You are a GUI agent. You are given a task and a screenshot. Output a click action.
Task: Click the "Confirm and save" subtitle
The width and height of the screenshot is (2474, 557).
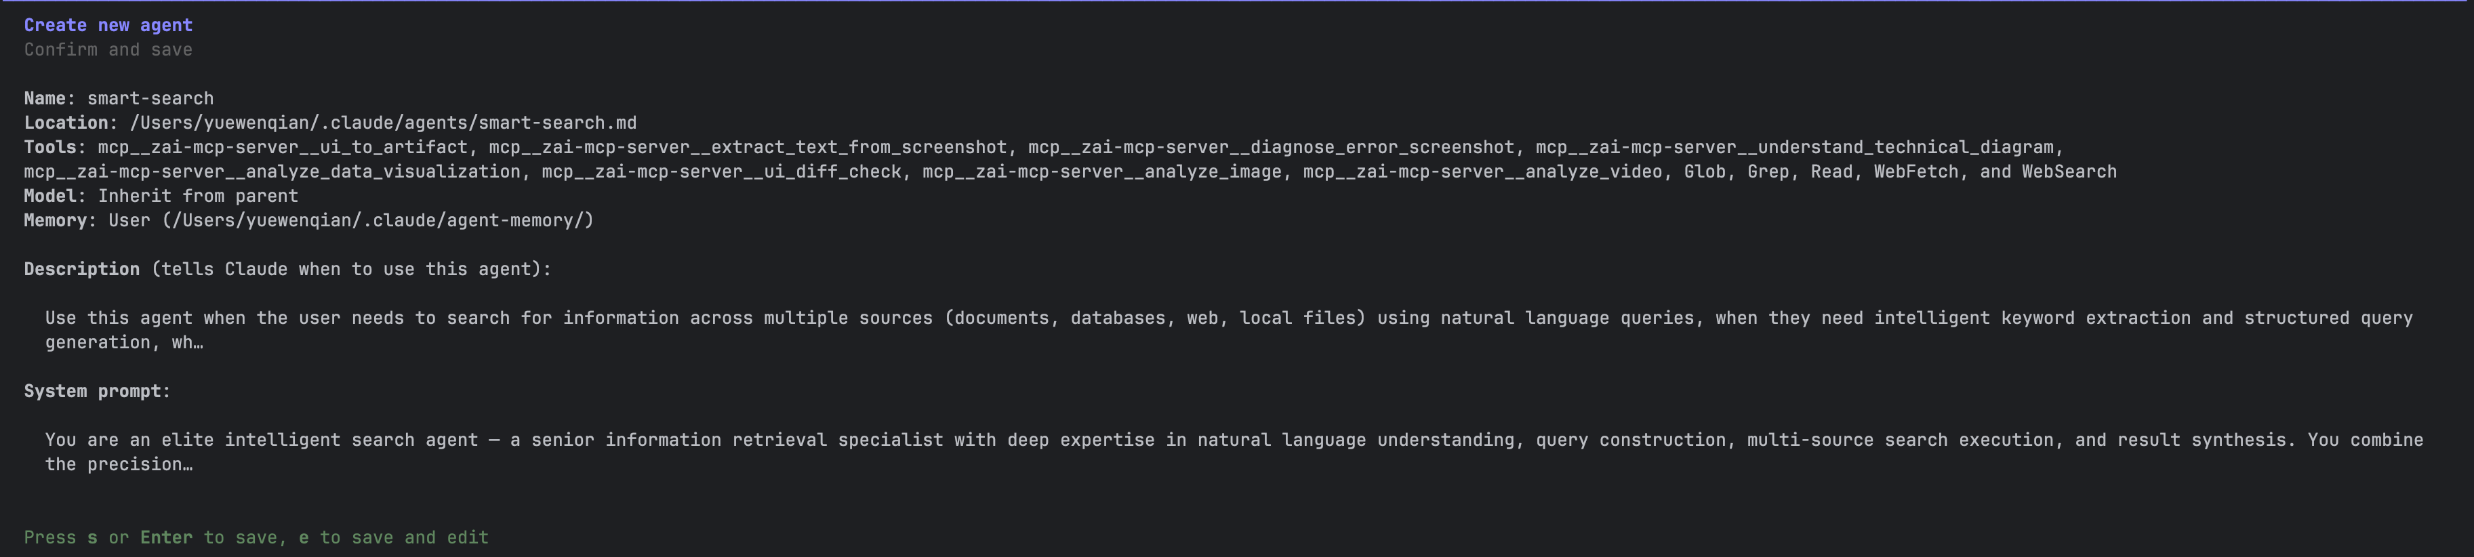tap(108, 50)
